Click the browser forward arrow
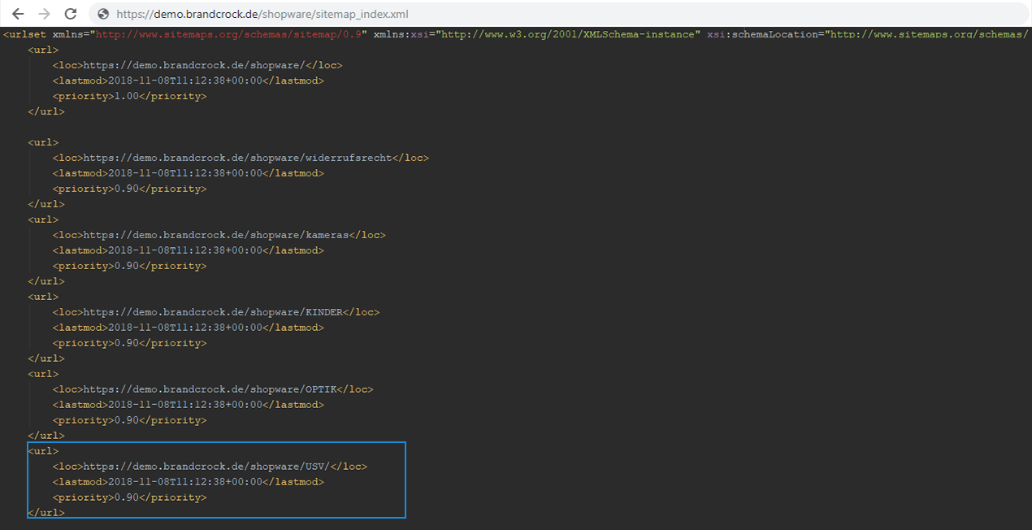This screenshot has width=1032, height=530. click(44, 14)
